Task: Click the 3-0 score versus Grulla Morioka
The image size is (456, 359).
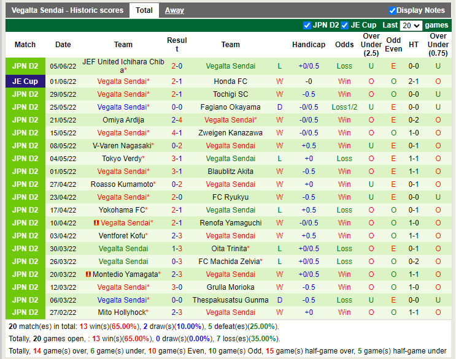Action: coord(177,287)
